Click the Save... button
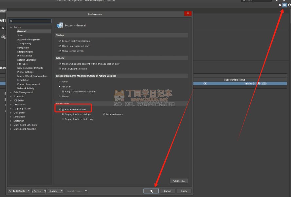Viewport: 291px width, 197px height. coord(38,191)
